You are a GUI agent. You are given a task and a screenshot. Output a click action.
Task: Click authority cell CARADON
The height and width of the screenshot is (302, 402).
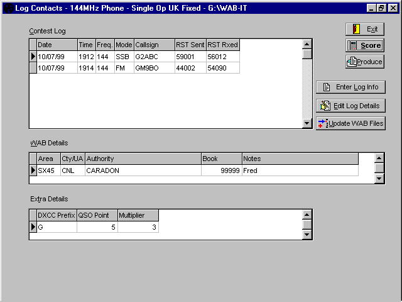143,171
